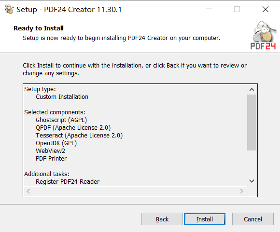Screen dimensions: 280x232
Task: Click the scroll right arrow in summary box
Action: click(241, 191)
